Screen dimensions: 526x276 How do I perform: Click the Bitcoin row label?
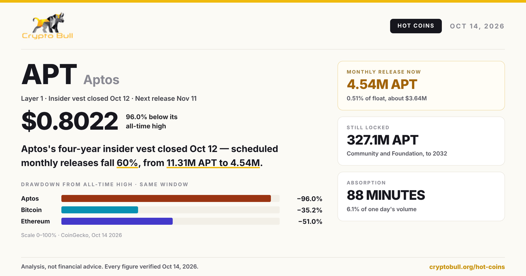click(x=32, y=210)
